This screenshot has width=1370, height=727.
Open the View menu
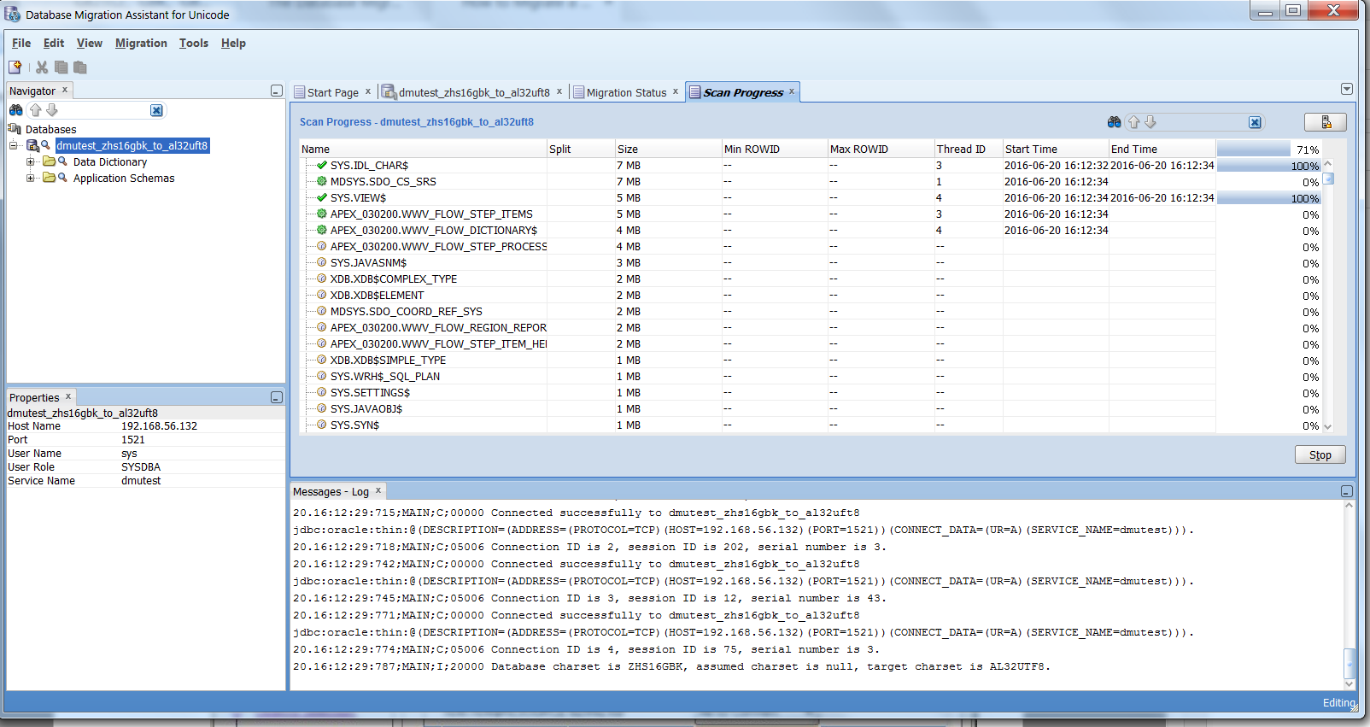(90, 43)
